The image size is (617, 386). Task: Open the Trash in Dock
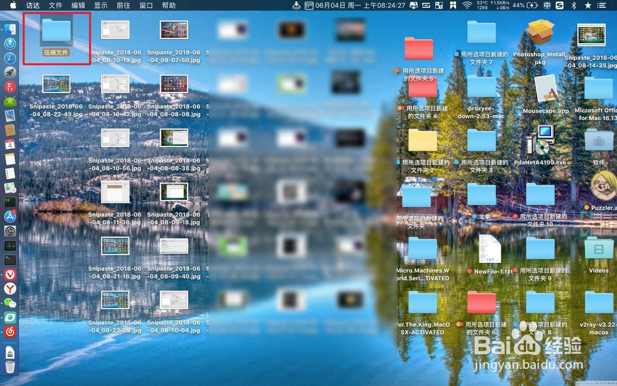pos(10,367)
